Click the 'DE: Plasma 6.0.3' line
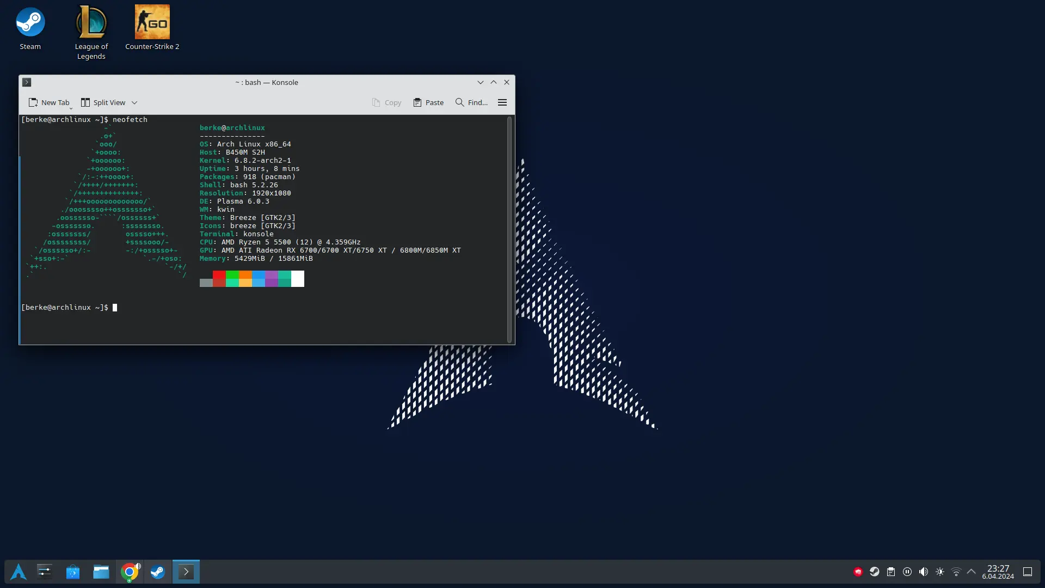This screenshot has width=1045, height=588. tap(235, 201)
